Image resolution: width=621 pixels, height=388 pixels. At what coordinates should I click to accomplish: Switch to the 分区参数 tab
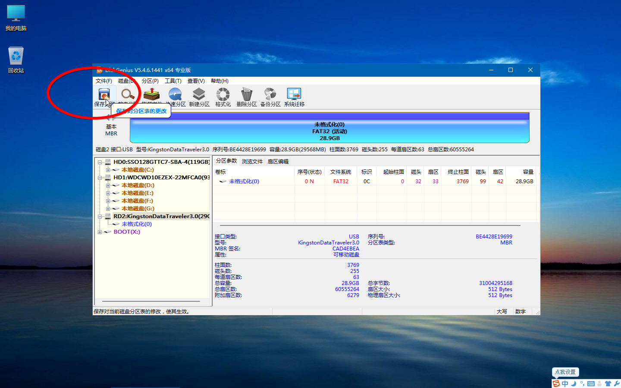point(226,161)
